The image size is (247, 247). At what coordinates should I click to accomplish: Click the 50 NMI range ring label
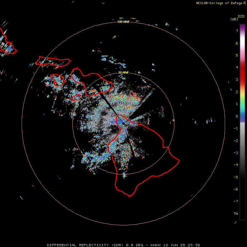(123, 72)
